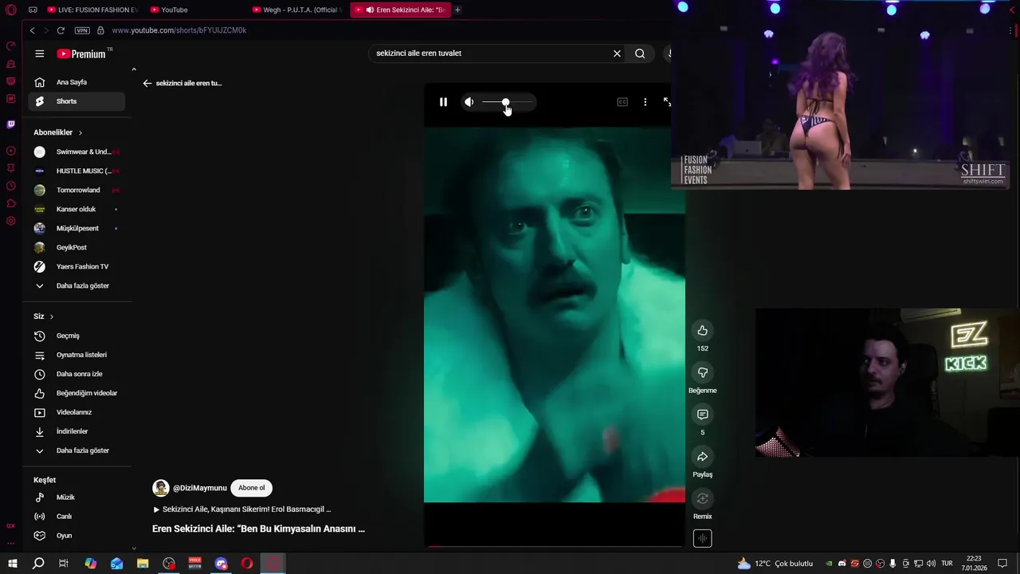Open the Opera GX main menu logo

click(11, 10)
